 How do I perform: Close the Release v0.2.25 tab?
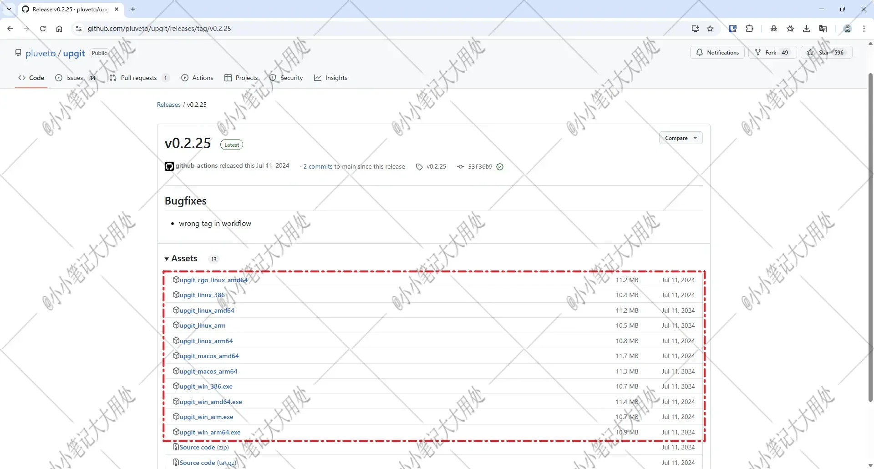tap(117, 9)
